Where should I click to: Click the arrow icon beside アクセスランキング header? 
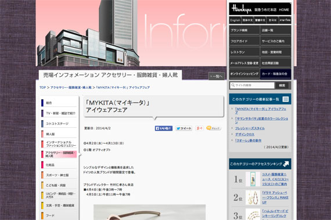[x=286, y=164]
